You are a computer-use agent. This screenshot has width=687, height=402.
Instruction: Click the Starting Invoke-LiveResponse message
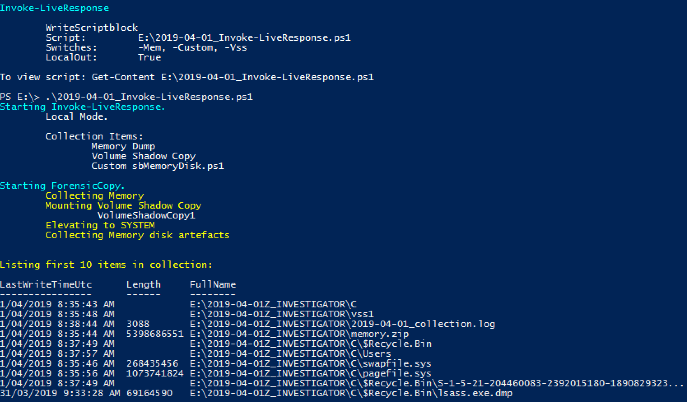(82, 107)
